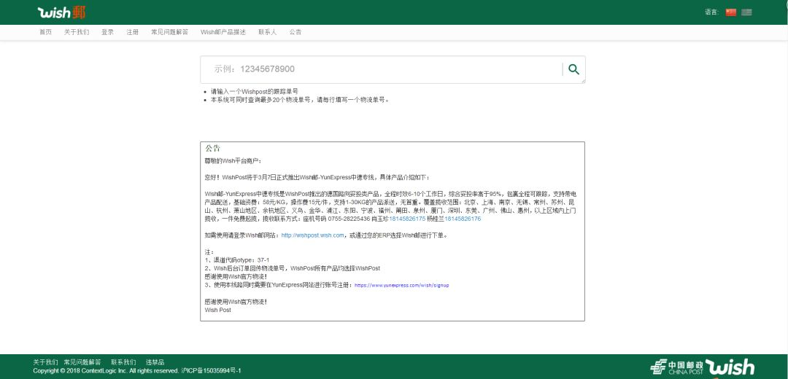Open 联系人 nav item
Screen dimensions: 788x379
(x=267, y=32)
